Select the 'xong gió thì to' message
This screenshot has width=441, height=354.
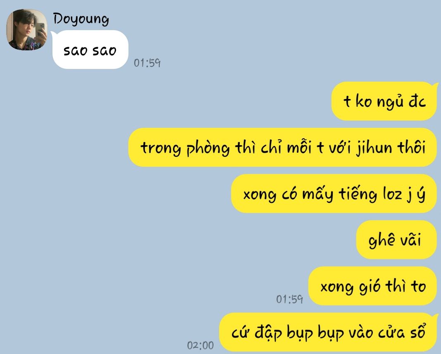372,286
